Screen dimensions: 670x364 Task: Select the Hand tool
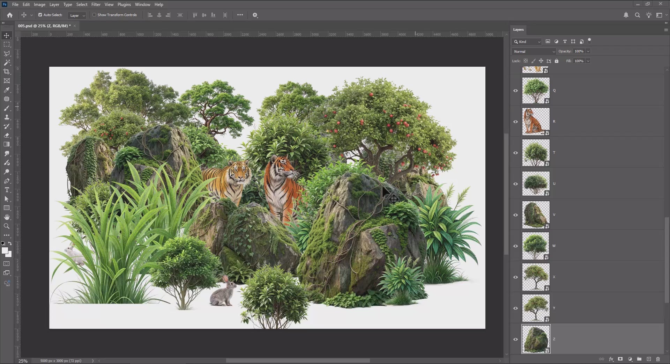(x=7, y=217)
